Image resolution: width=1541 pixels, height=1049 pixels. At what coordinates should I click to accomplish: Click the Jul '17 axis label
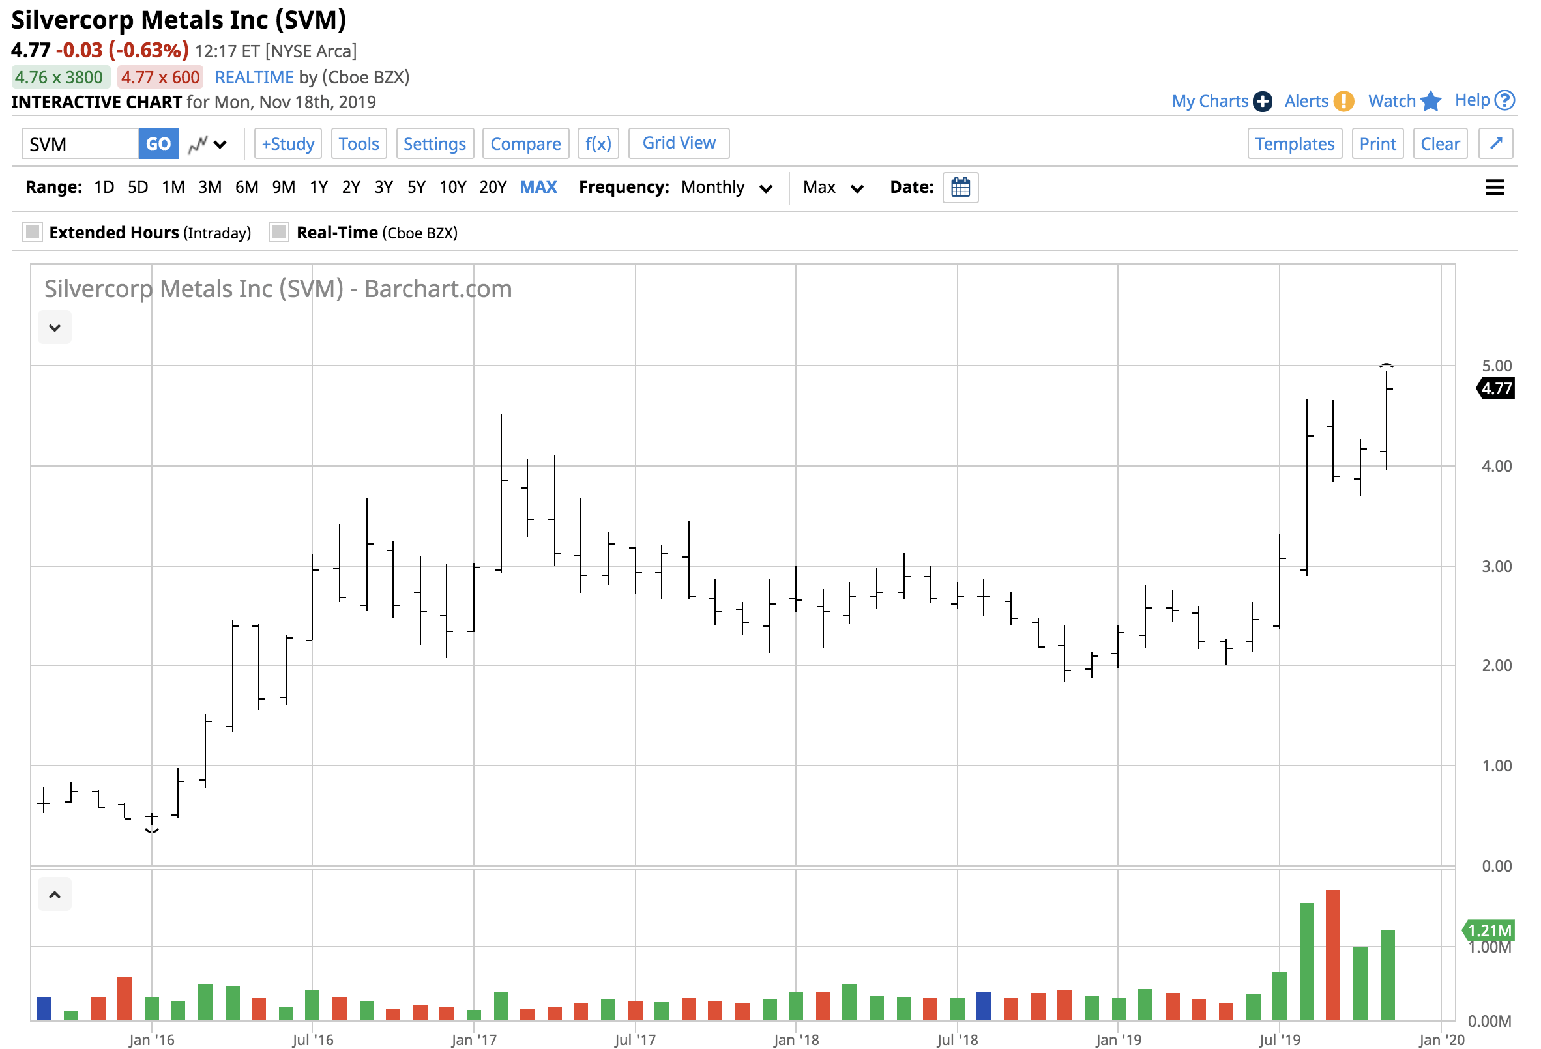click(634, 1040)
